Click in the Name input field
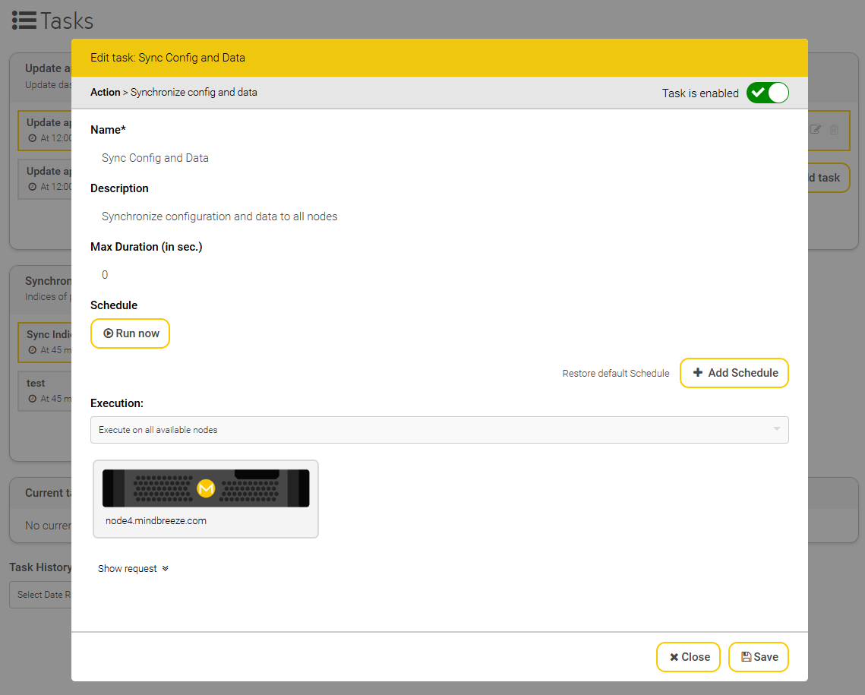This screenshot has width=865, height=695. tap(439, 158)
